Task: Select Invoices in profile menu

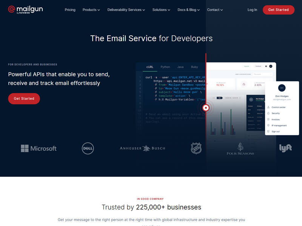Action: pos(276,119)
